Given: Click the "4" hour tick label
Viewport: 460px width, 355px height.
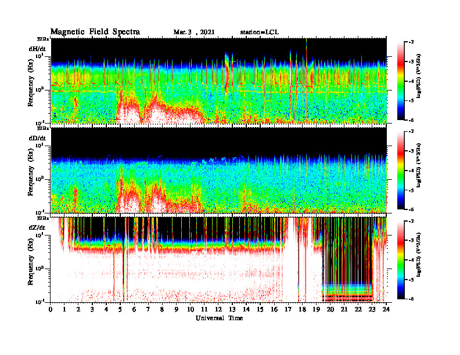Looking at the screenshot, I should [x=106, y=310].
